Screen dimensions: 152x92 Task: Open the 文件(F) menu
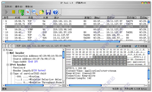[x=8, y=7]
